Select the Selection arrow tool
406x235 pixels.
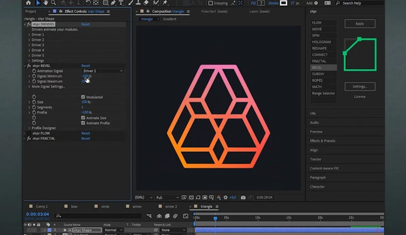point(38,3)
